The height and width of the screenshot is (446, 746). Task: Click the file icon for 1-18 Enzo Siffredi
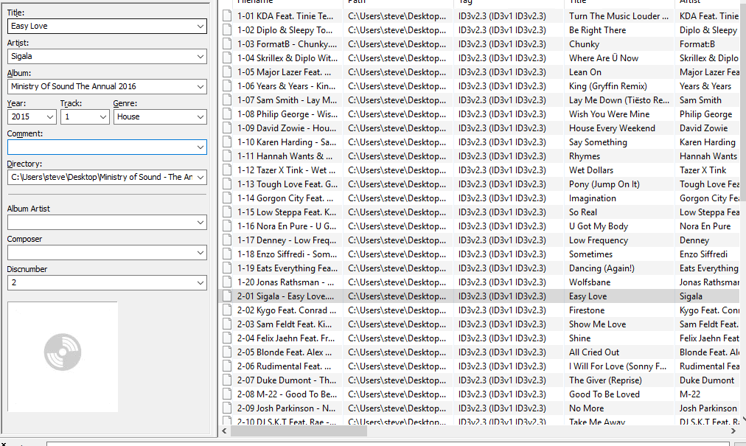click(x=228, y=254)
